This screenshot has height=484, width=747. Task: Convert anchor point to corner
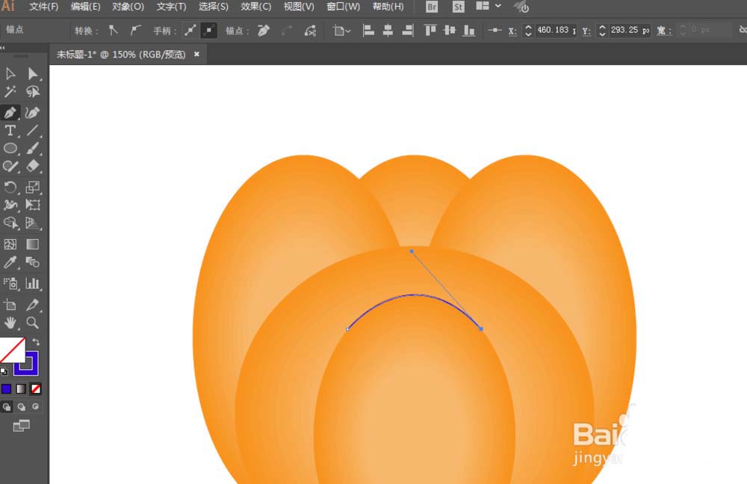(x=114, y=31)
